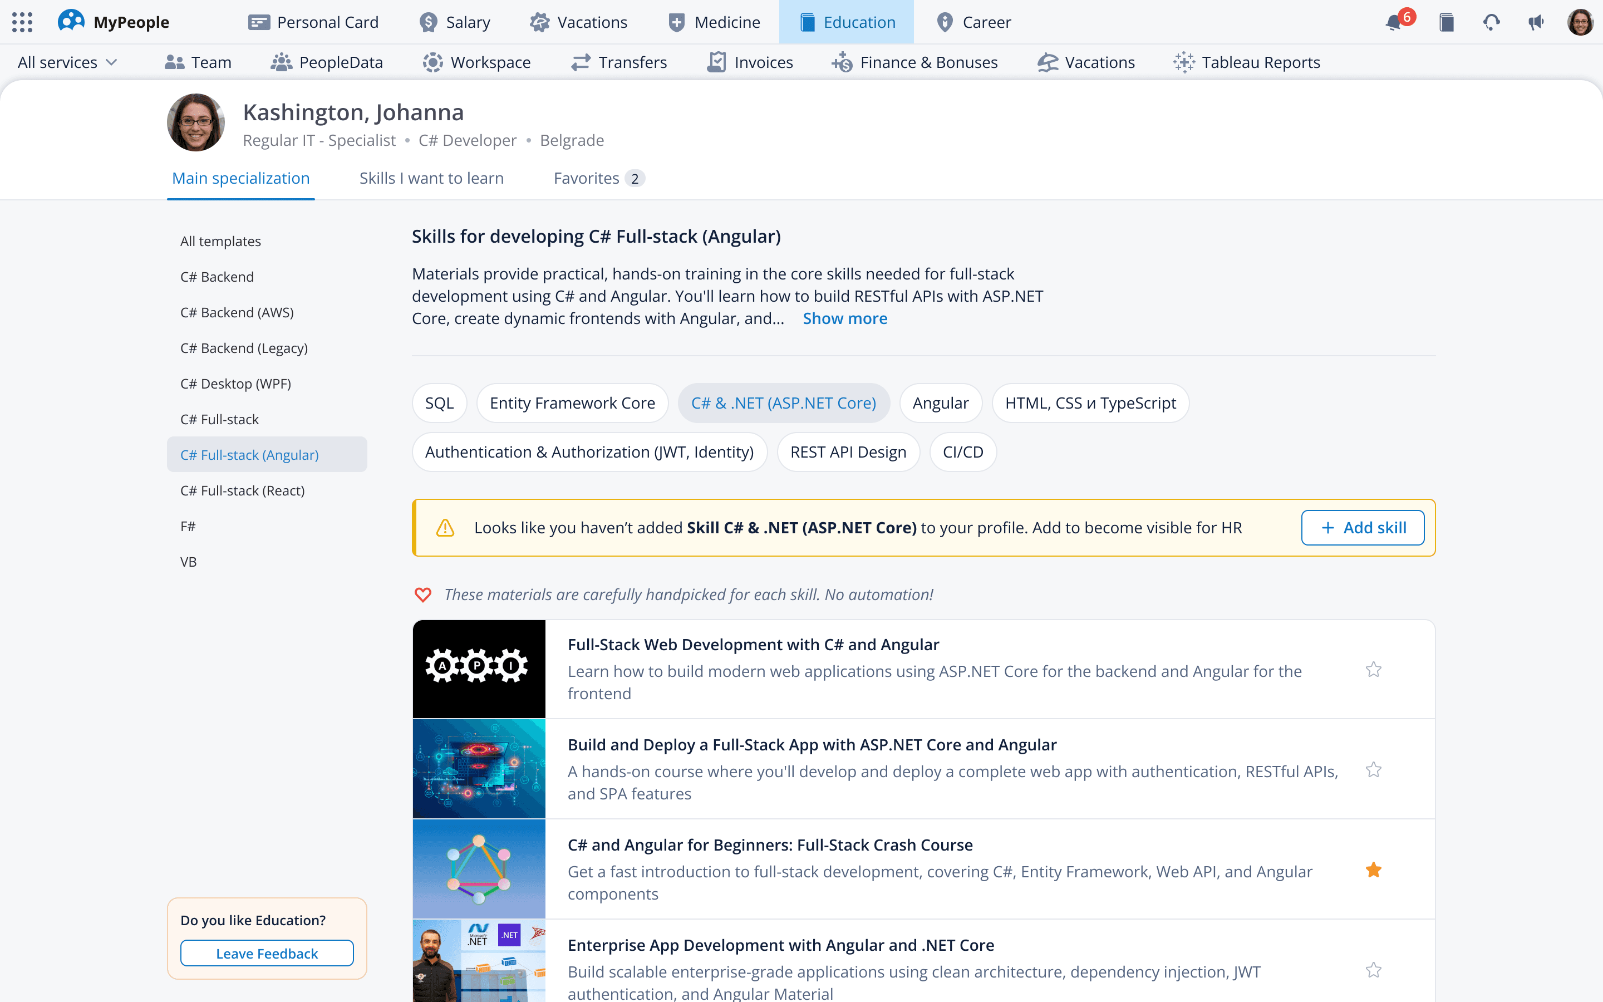
Task: Favorite Full-Stack Web Development course star
Action: click(x=1373, y=669)
